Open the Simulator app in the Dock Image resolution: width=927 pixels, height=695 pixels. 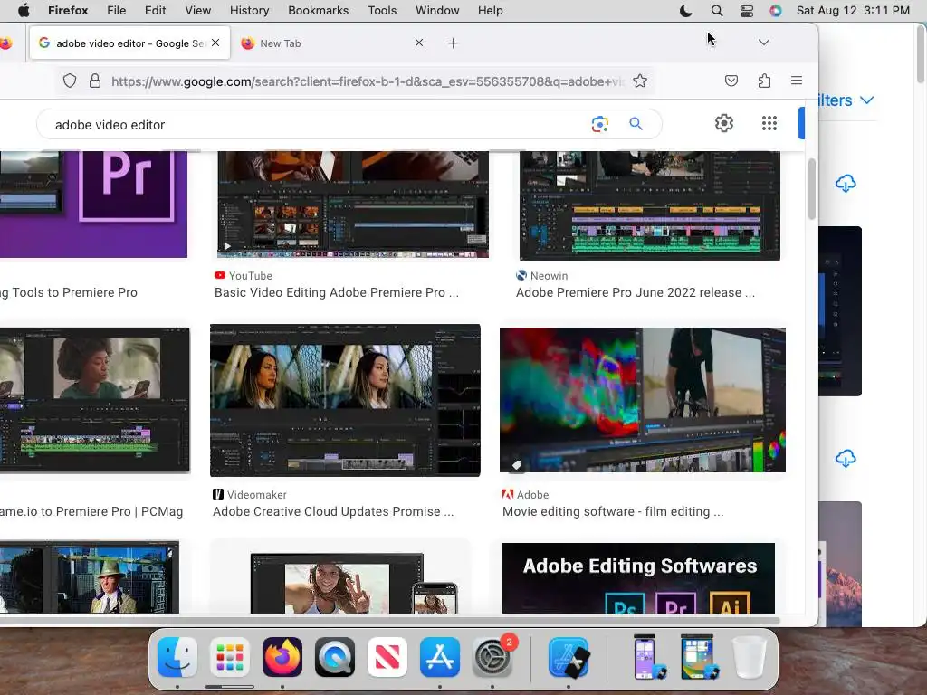[569, 657]
